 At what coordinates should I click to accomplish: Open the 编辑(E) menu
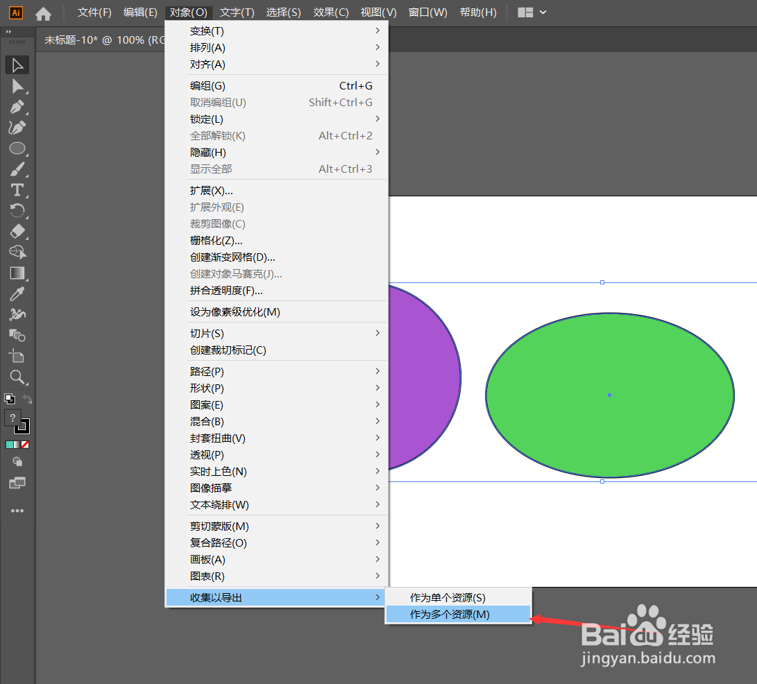click(140, 12)
